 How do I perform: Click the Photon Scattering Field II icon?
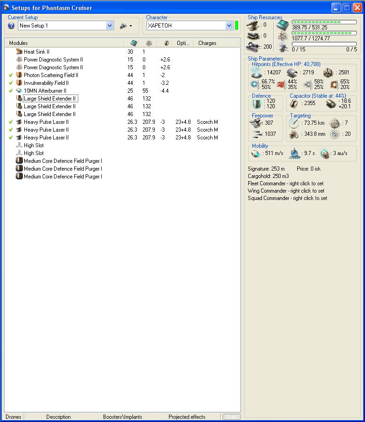pos(19,75)
